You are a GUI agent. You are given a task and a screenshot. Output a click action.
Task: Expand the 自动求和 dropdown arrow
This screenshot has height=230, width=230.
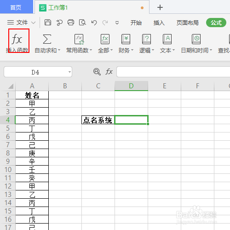tap(59, 50)
